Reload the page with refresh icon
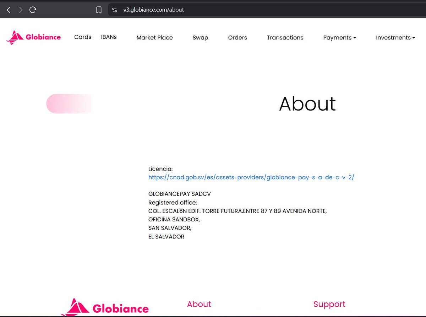This screenshot has width=426, height=317. click(33, 10)
